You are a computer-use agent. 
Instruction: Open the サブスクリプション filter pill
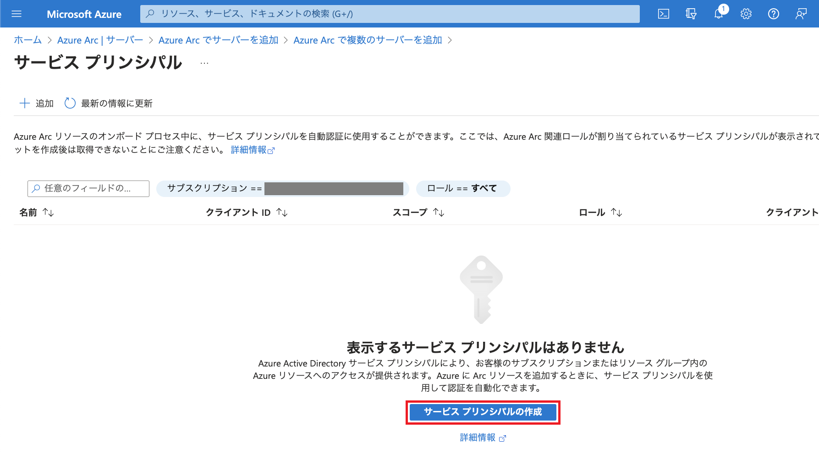point(282,188)
